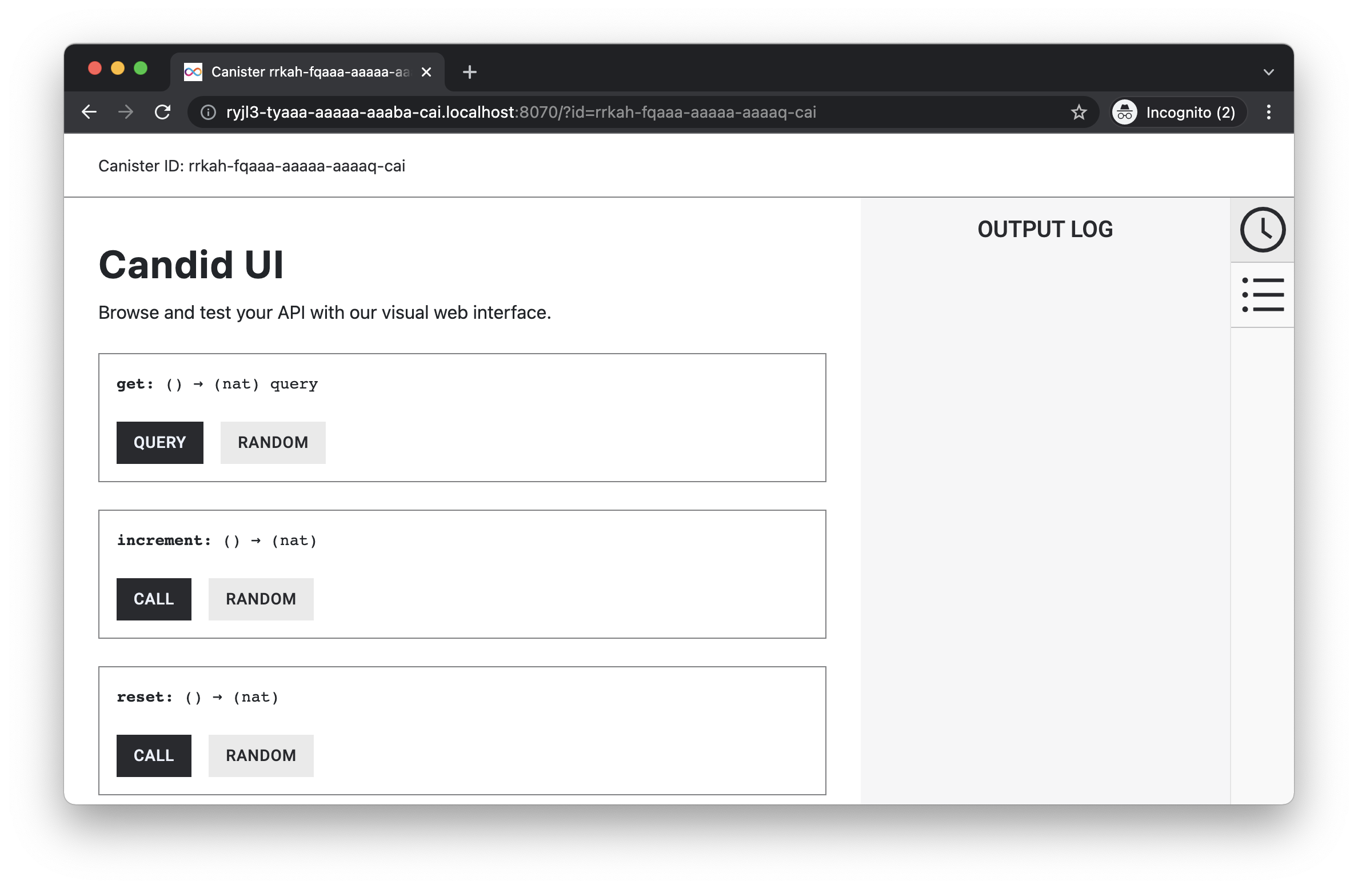Click the 'Browse and test your API' description
This screenshot has width=1358, height=889.
point(325,313)
